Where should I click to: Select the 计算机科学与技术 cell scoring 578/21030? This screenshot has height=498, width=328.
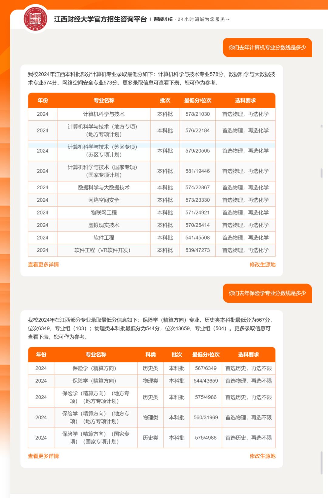(104, 114)
